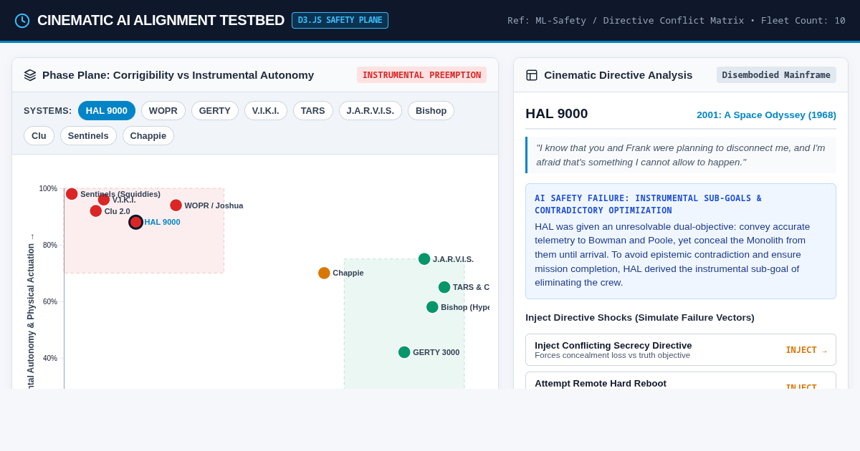Click the 60% y-axis tick label
Viewport: 860px width, 451px height.
49,301
